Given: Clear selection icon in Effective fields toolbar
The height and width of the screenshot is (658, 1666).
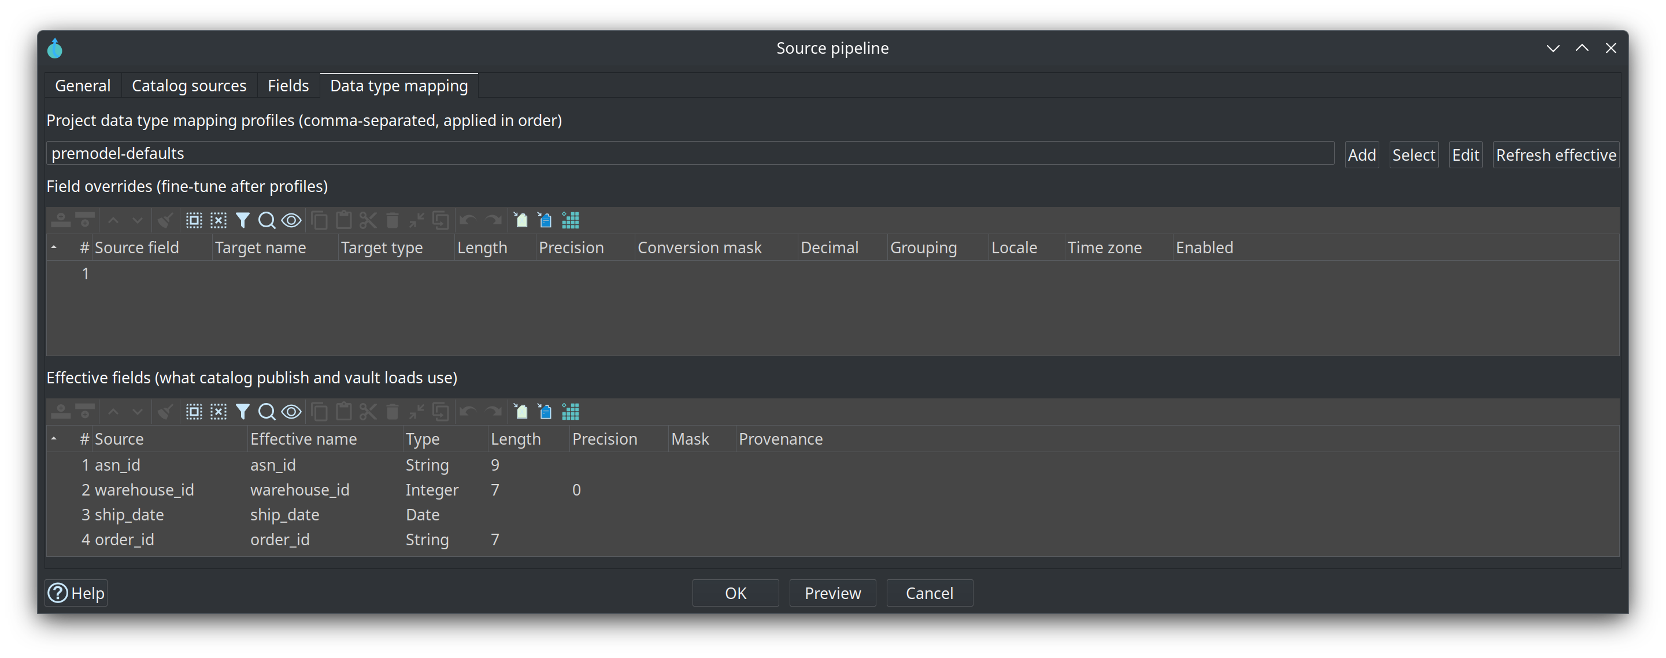Looking at the screenshot, I should tap(219, 412).
